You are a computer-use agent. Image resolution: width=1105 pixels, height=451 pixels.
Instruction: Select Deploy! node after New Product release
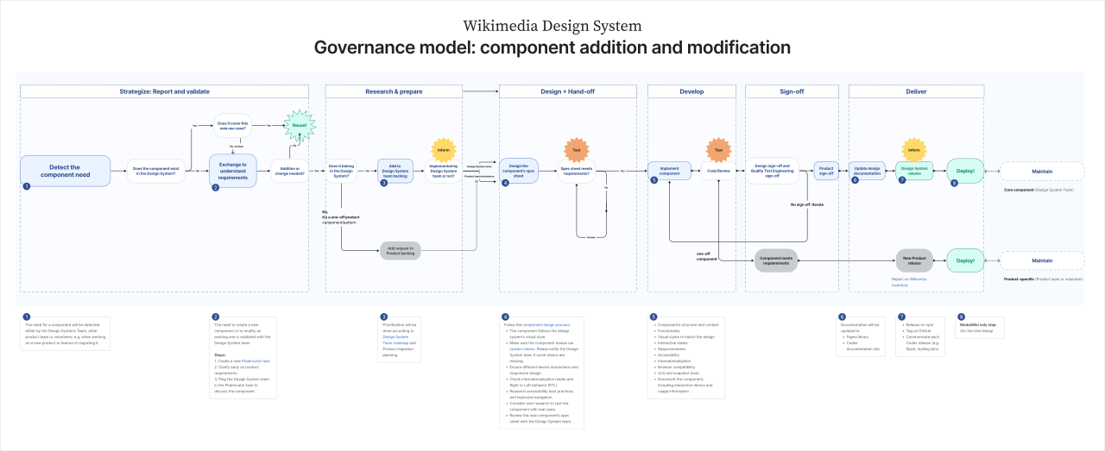pos(965,260)
